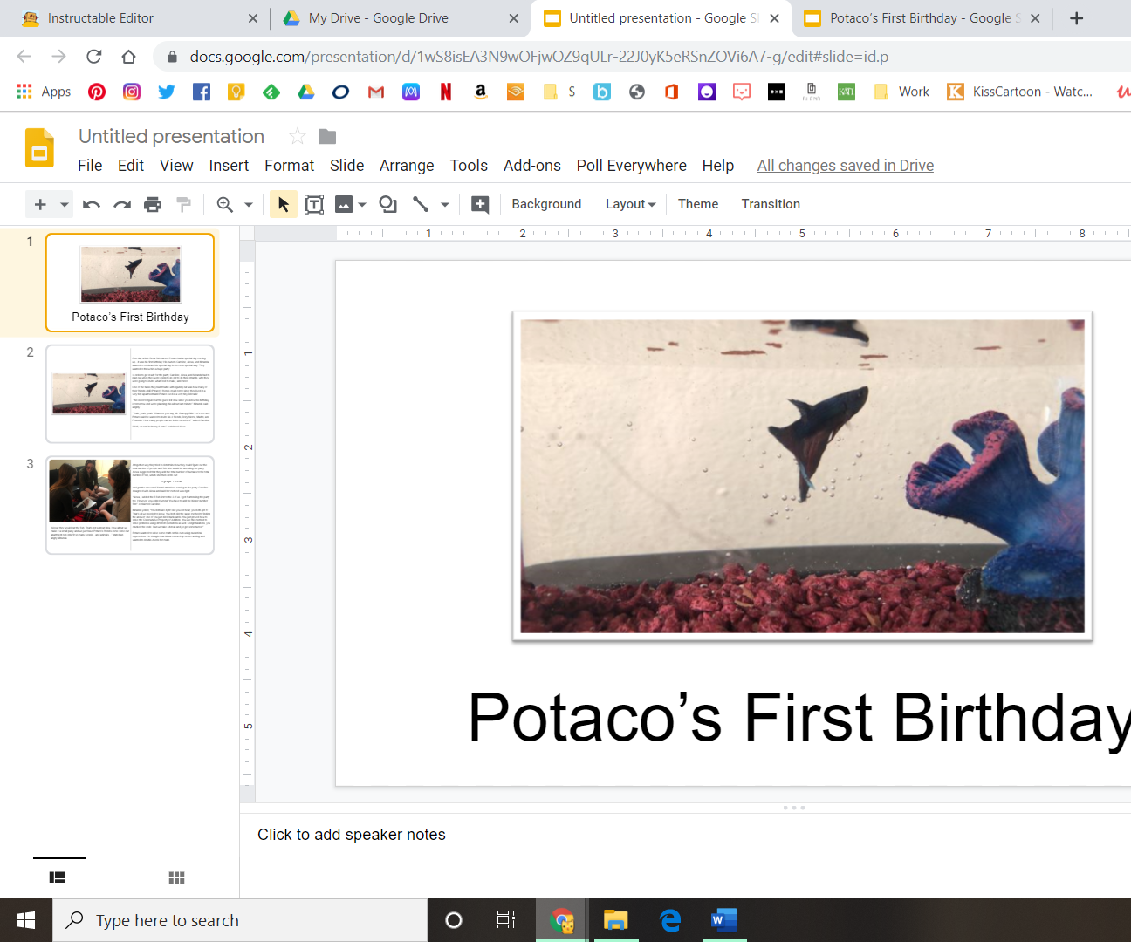Select the arrow selection tool

[283, 204]
